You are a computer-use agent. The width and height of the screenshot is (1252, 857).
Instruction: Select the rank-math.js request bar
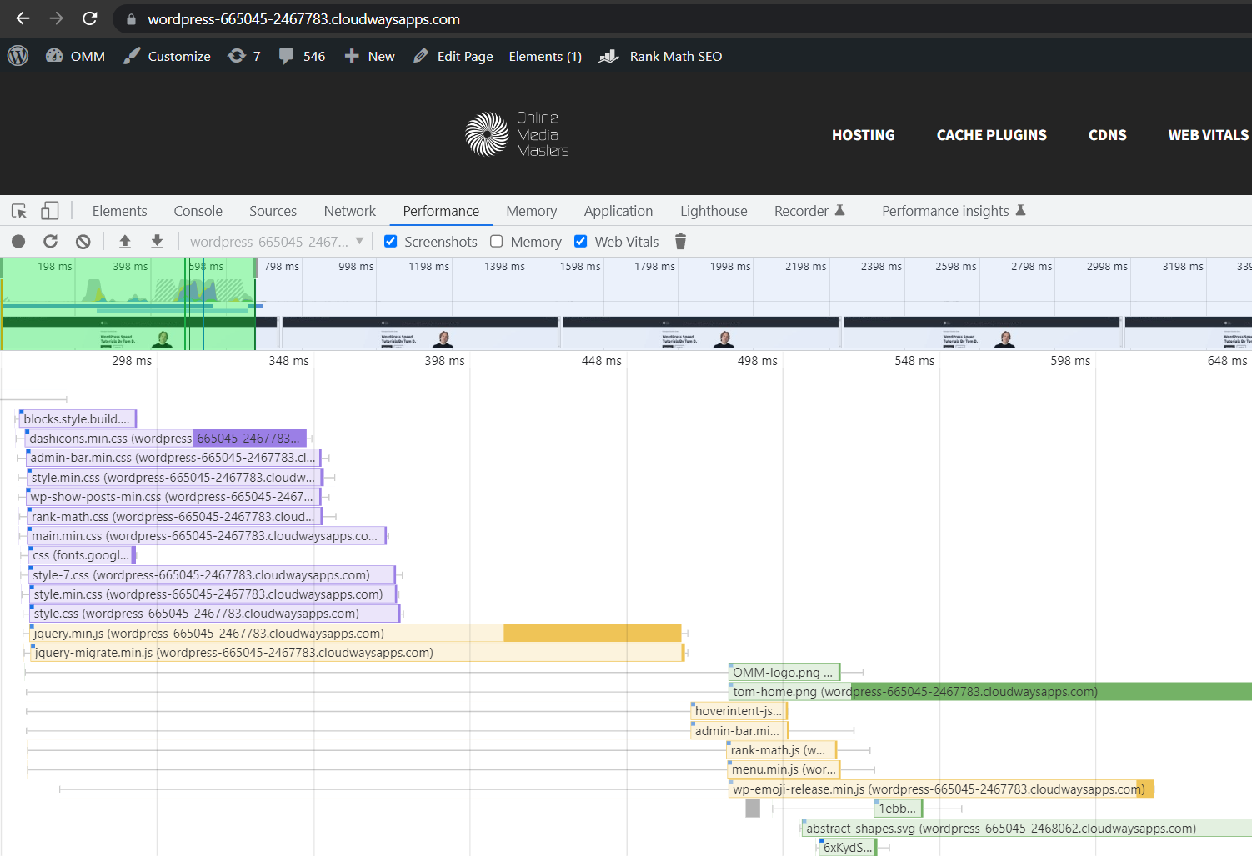(782, 750)
